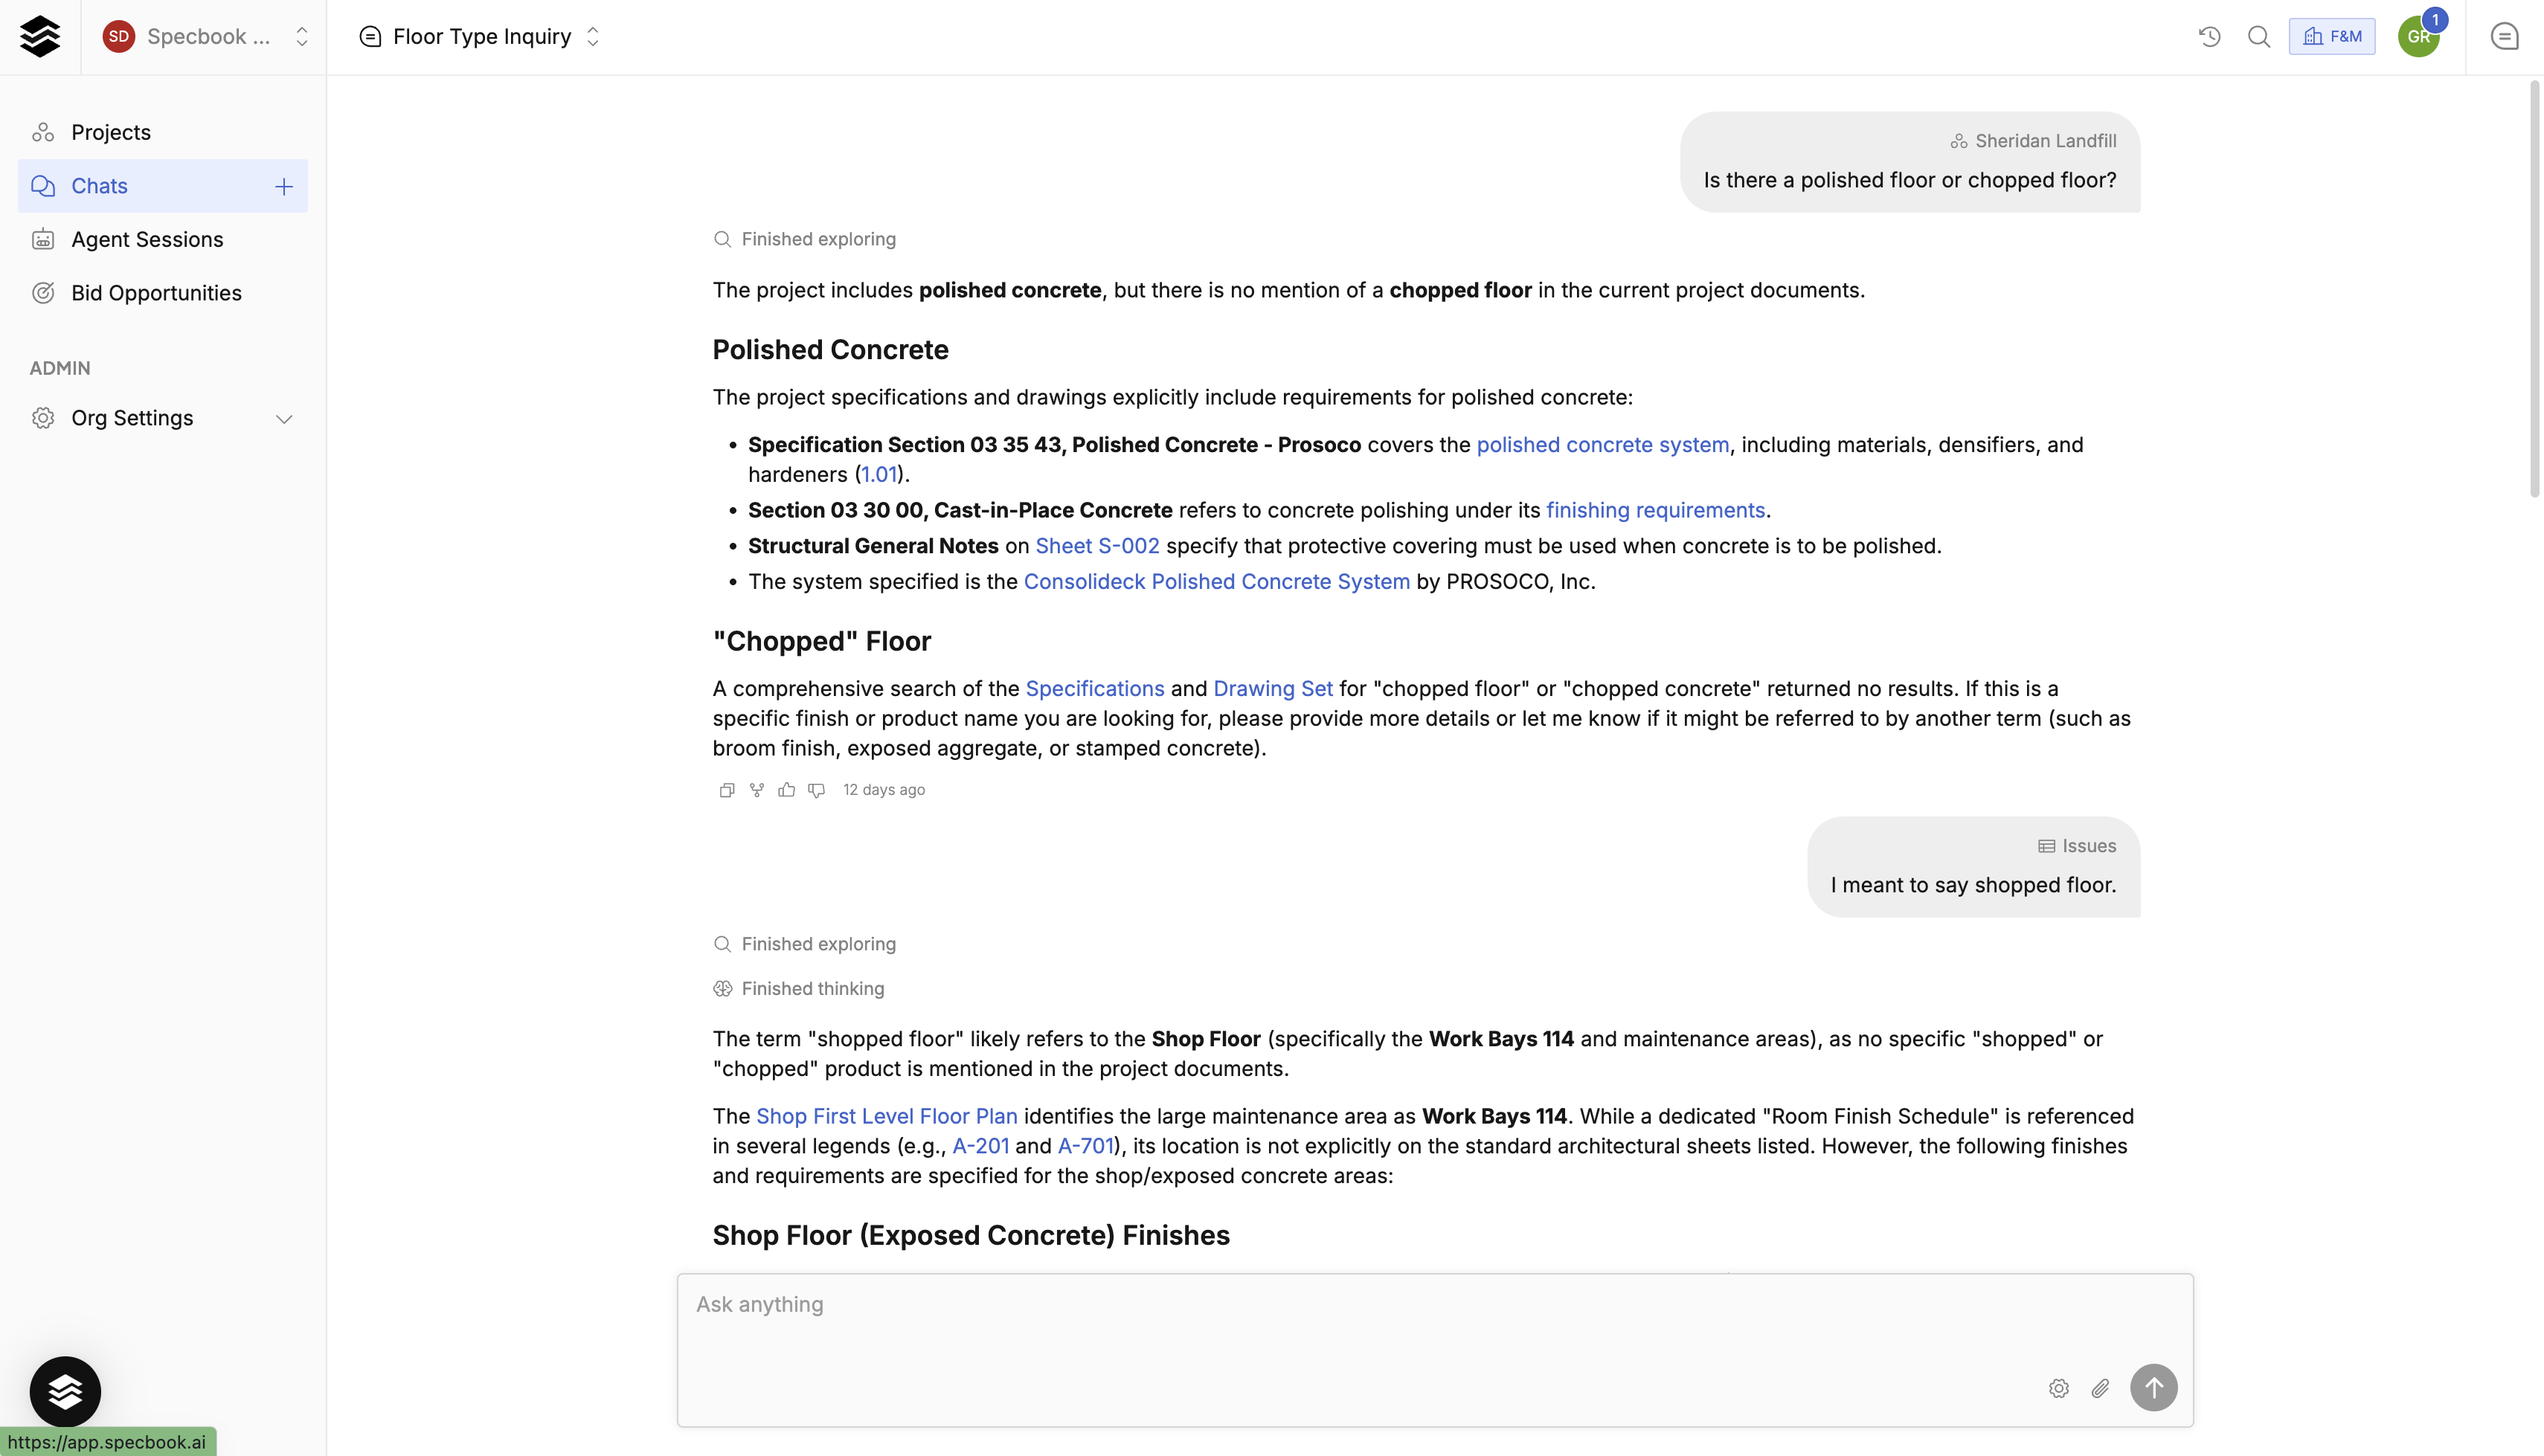Click the floating Specbook launcher button
Viewport: 2544px width, 1456px height.
coord(65,1392)
